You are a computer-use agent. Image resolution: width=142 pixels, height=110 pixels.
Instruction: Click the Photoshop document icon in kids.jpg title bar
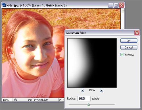point(4,5)
